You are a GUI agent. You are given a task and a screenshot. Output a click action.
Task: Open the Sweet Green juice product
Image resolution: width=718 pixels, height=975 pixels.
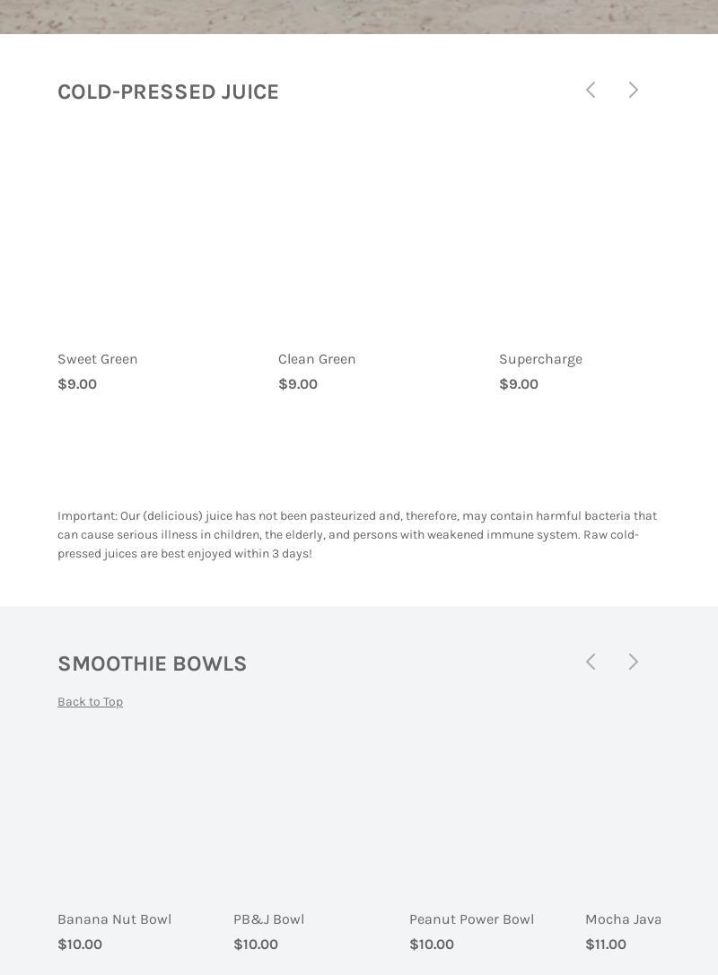pos(98,359)
